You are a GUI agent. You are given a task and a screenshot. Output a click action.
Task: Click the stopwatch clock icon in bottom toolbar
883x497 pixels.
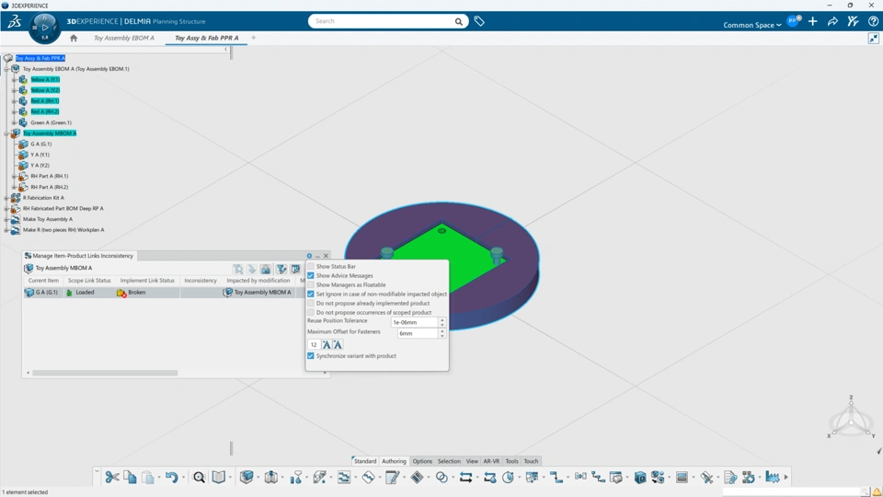tap(508, 478)
